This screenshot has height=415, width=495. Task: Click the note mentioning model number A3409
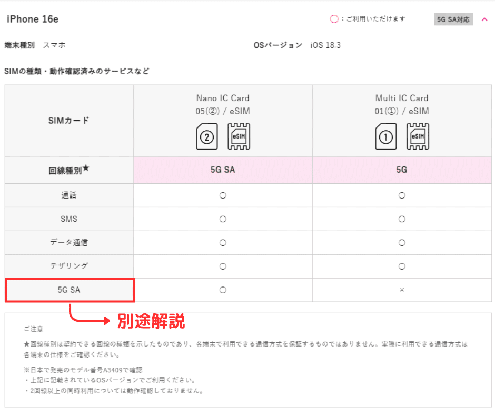(83, 370)
